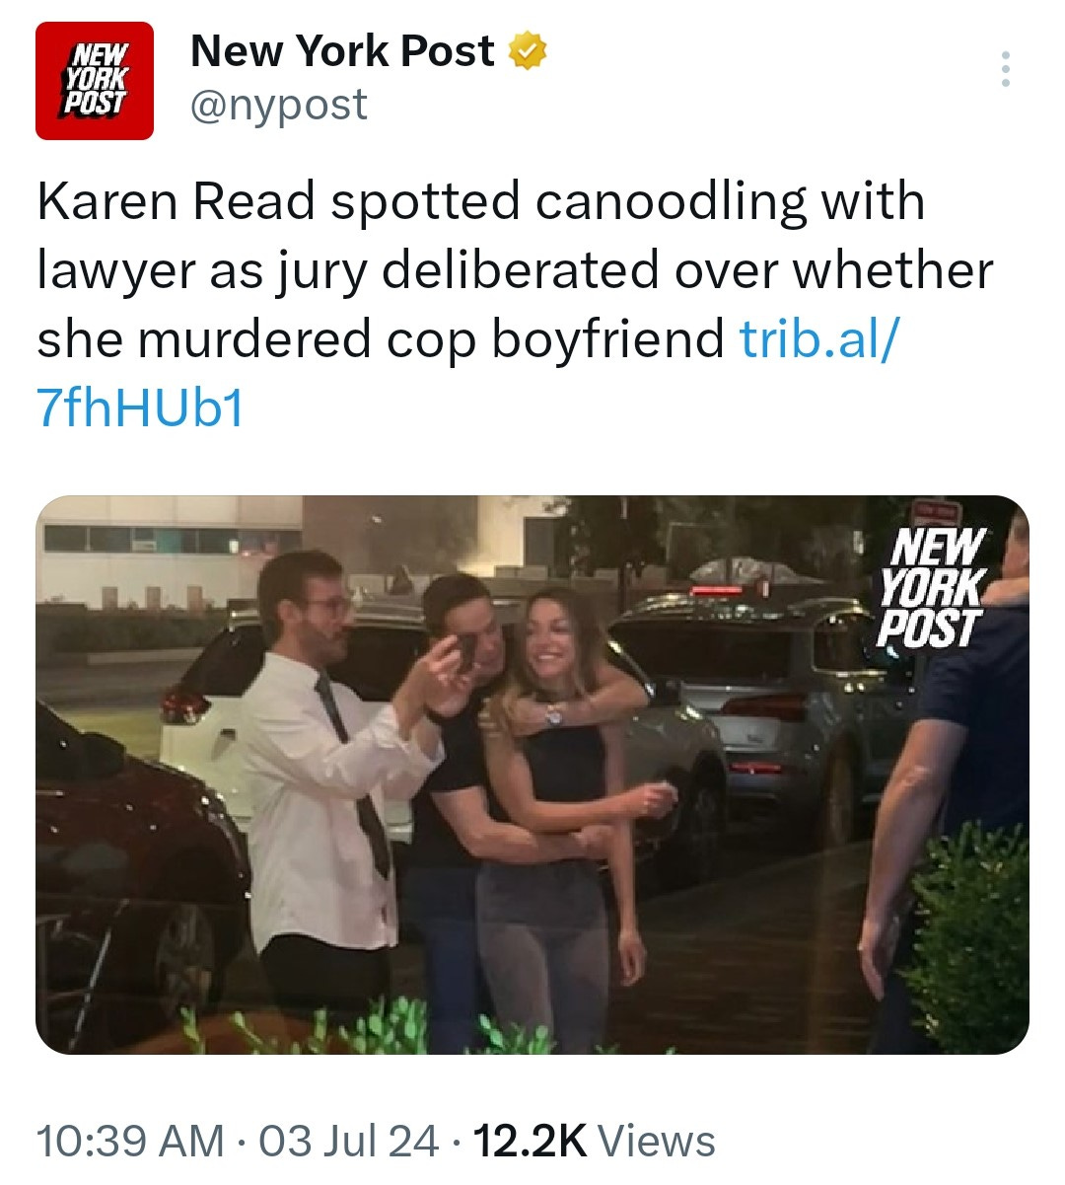Image resolution: width=1065 pixels, height=1185 pixels.
Task: Follow the trib.al/ article link
Action: (818, 339)
